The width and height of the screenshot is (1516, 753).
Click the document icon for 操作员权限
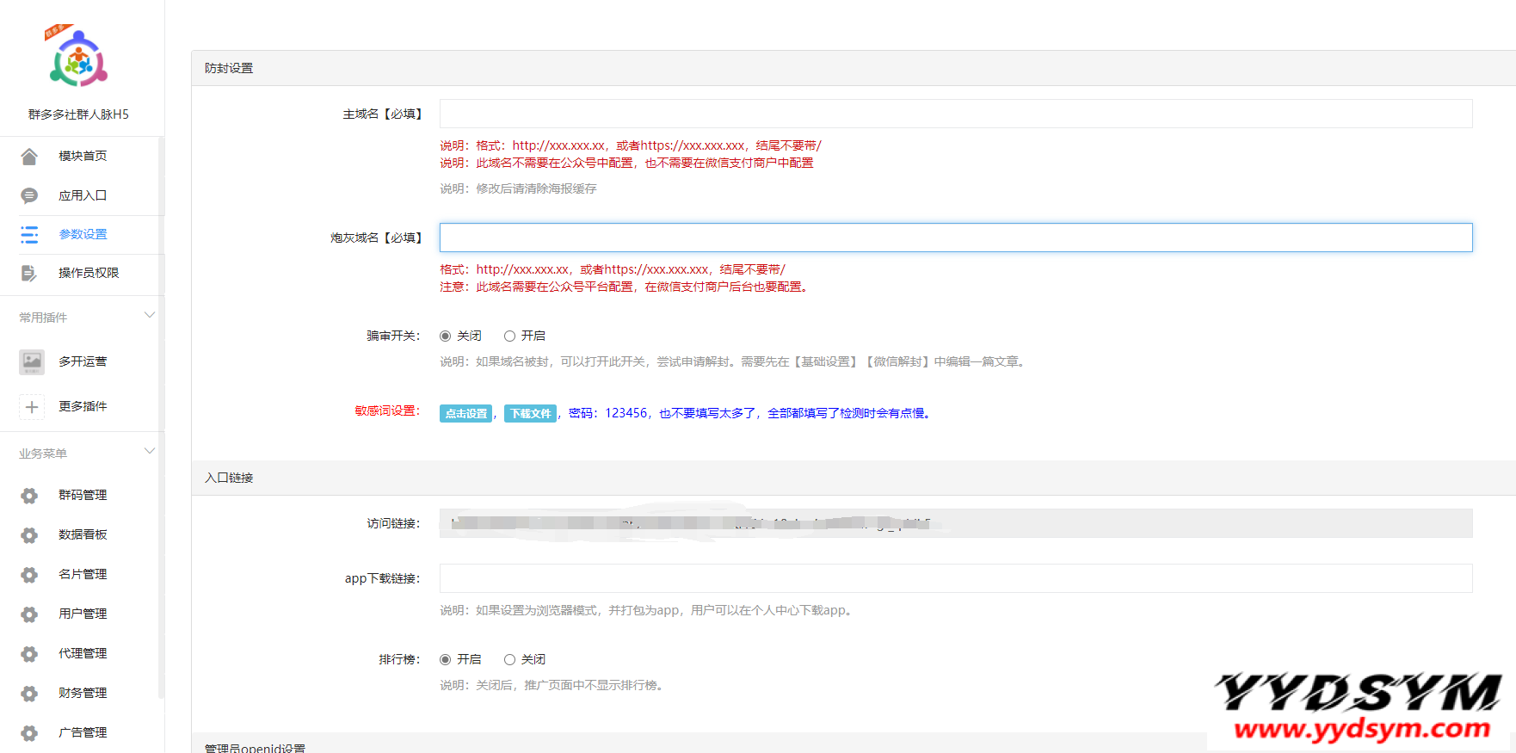(29, 273)
